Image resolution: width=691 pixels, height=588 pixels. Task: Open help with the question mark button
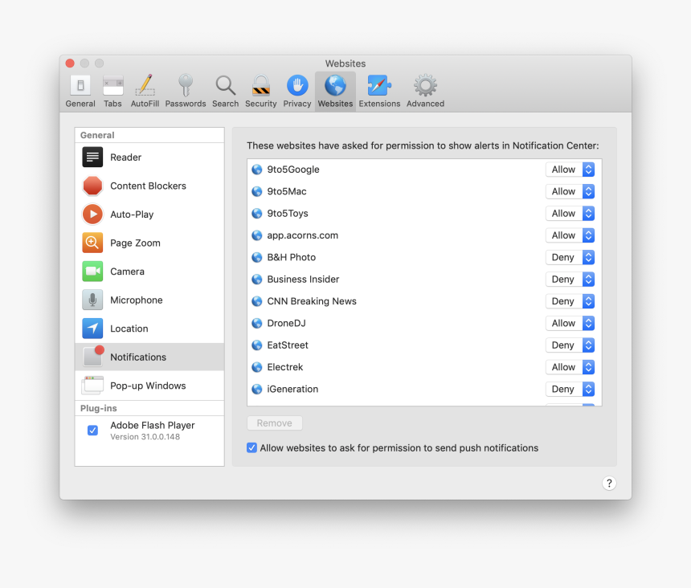[609, 484]
